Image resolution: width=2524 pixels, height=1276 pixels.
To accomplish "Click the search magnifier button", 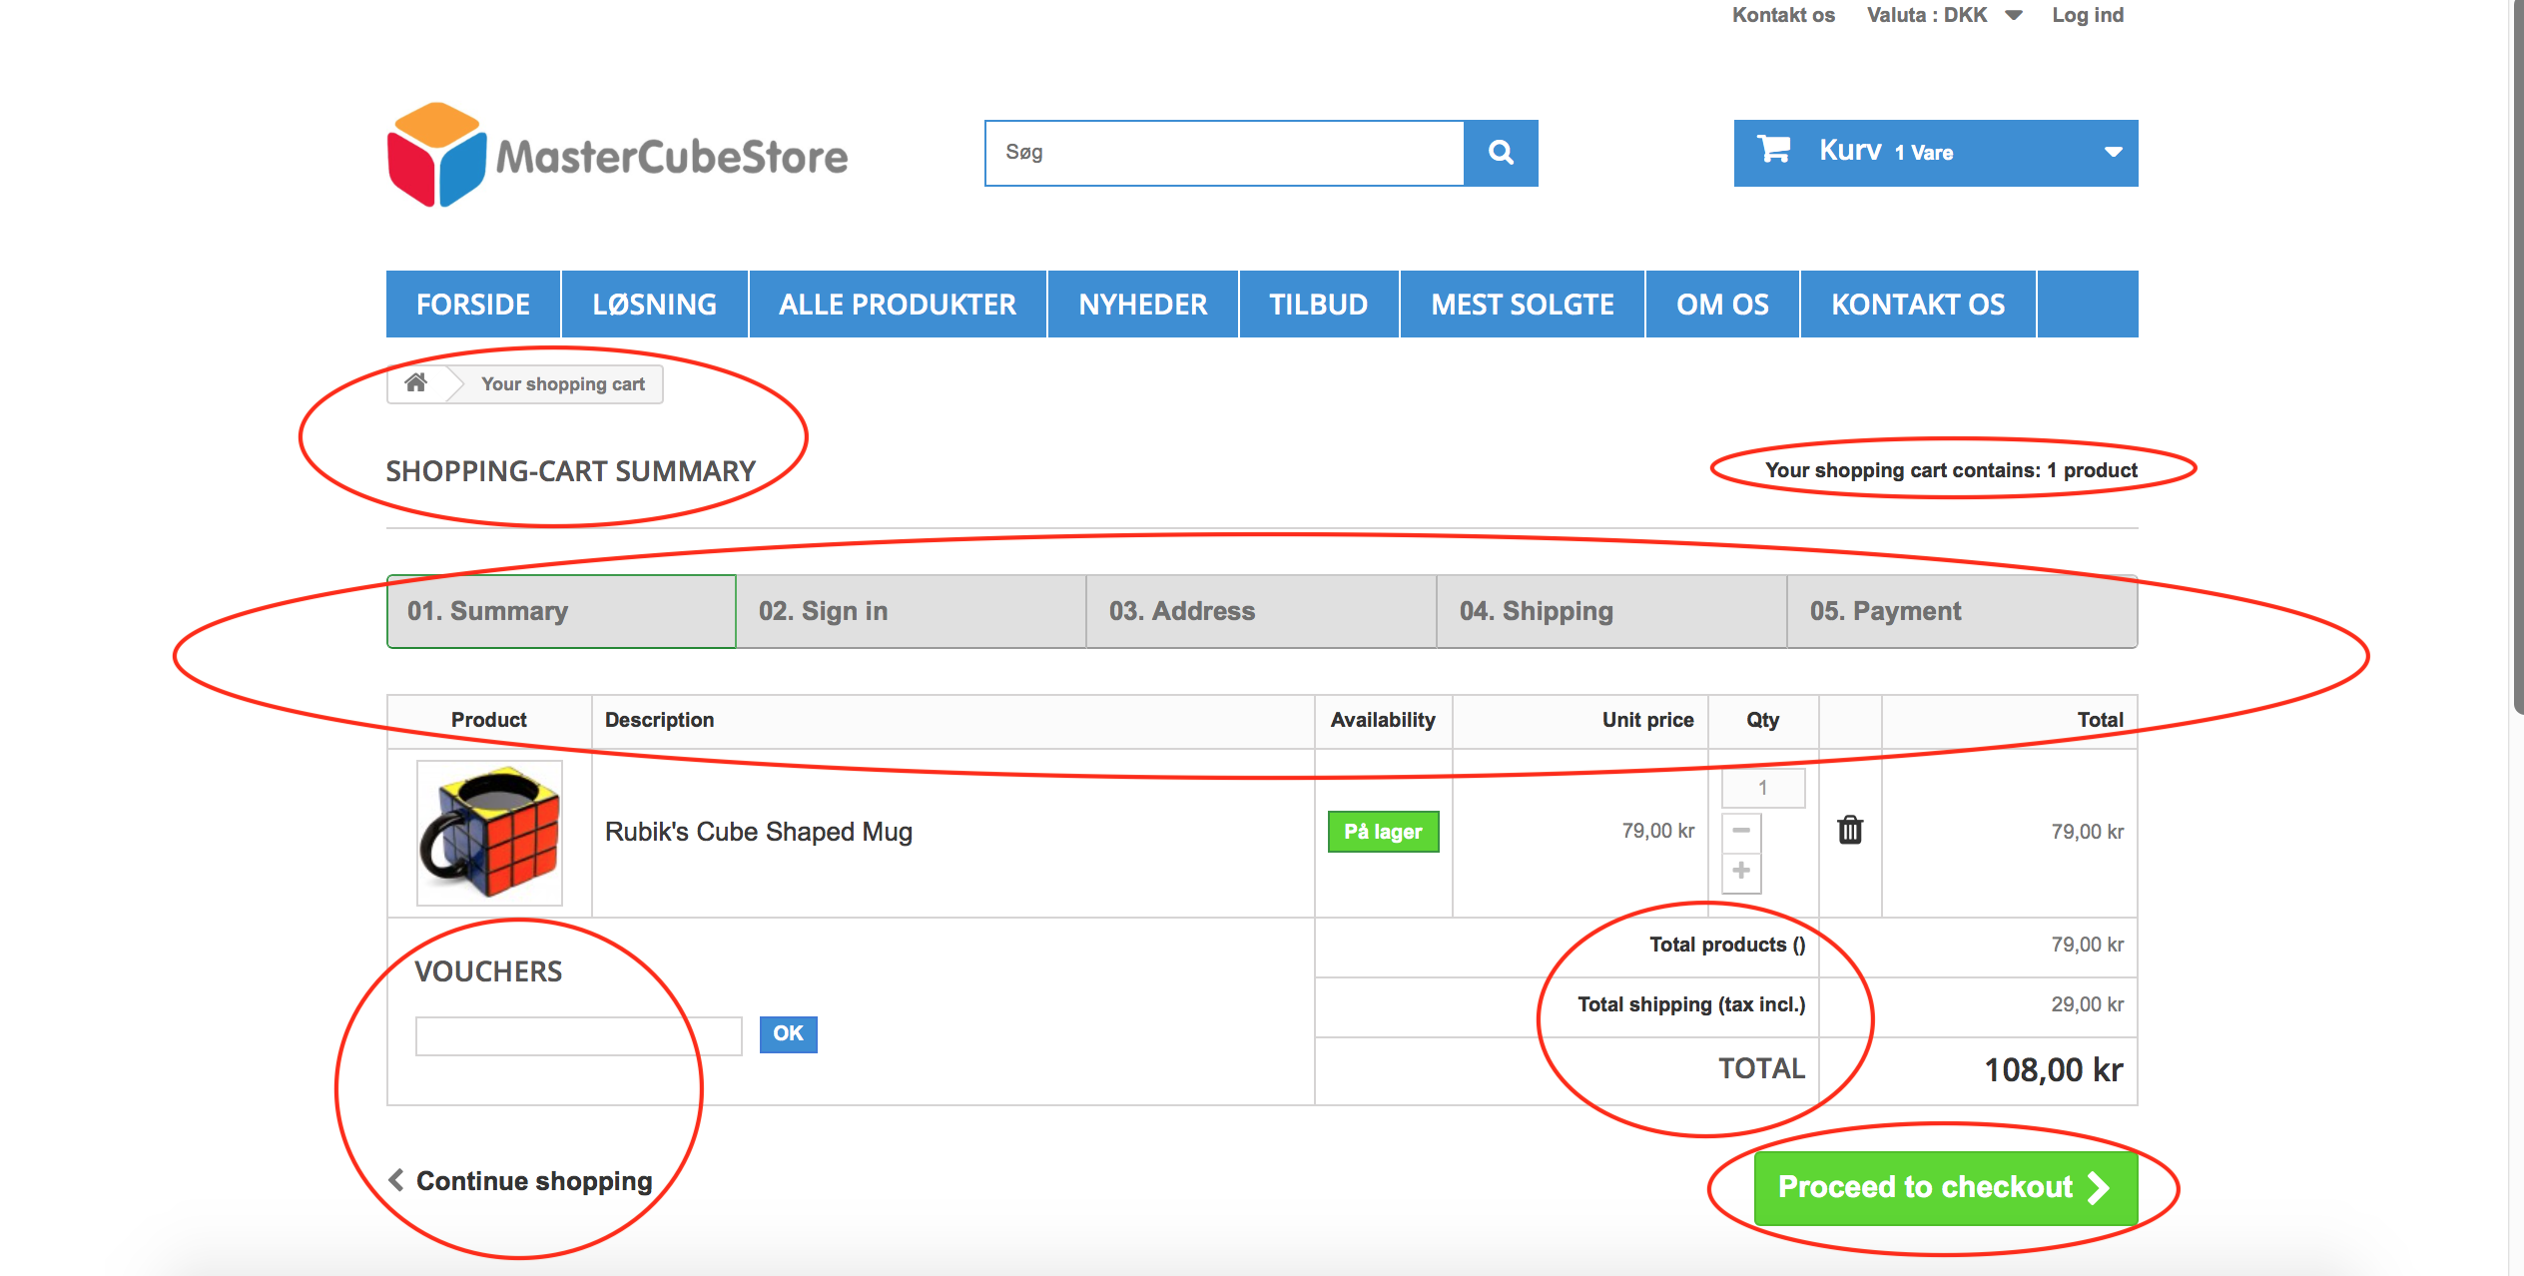I will (1500, 153).
